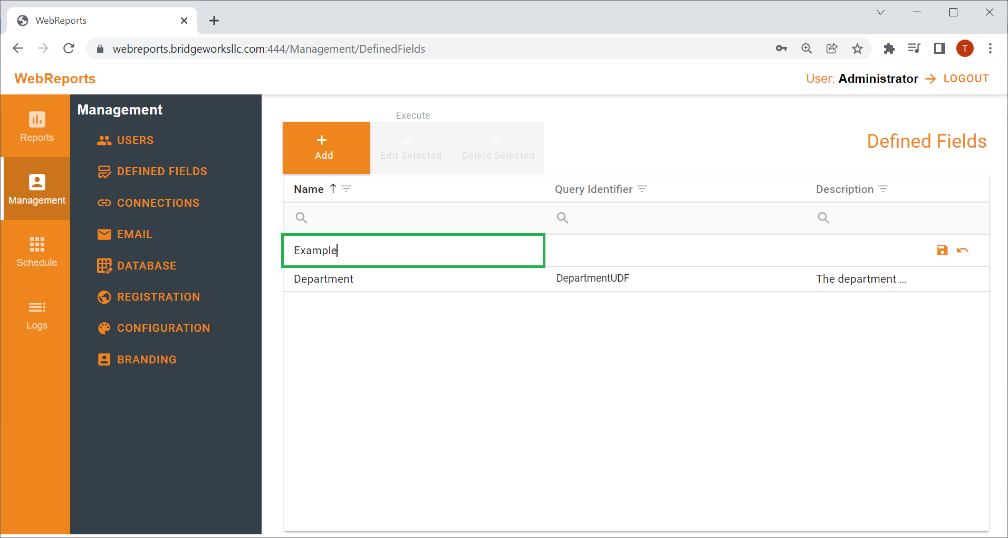Sort by Description column header
This screenshot has height=538, width=1008.
[x=844, y=189]
